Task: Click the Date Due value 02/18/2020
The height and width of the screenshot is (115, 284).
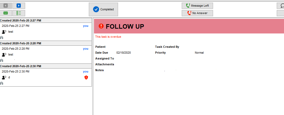Action: [124, 53]
